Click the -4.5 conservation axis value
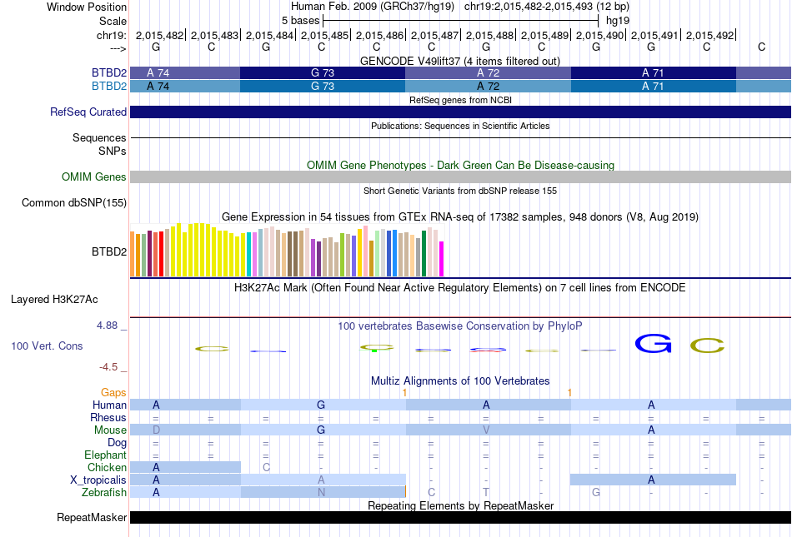The image size is (792, 537). [x=108, y=367]
